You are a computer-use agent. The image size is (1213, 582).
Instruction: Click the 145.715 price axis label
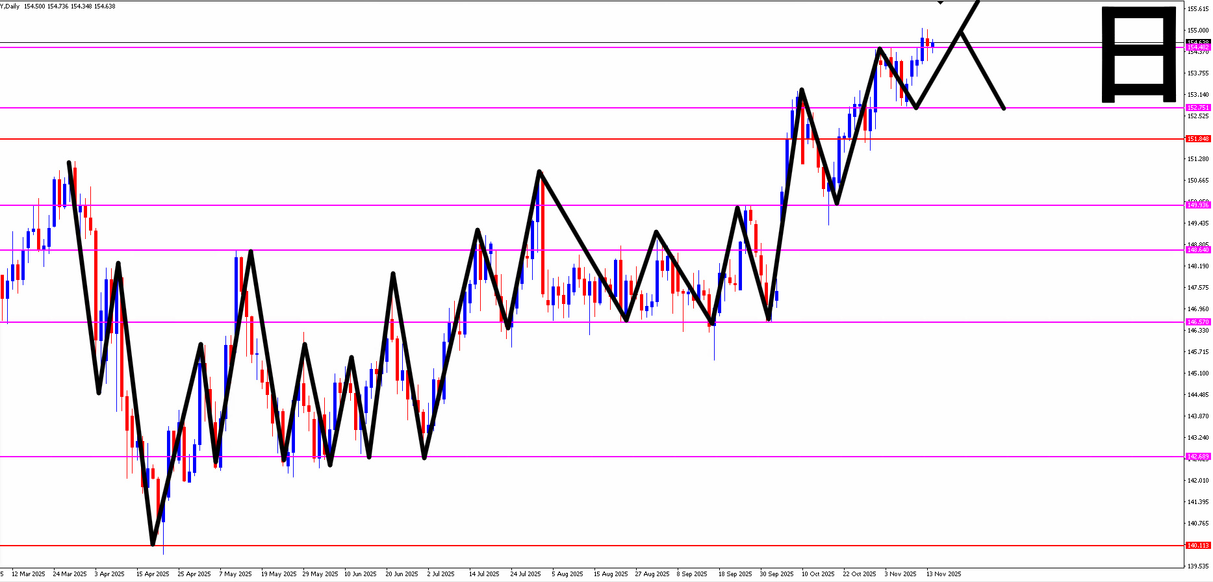pyautogui.click(x=1198, y=352)
